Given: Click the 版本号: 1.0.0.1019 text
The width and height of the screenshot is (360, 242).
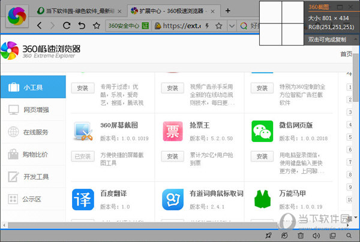Looking at the screenshot, I should (124, 138).
